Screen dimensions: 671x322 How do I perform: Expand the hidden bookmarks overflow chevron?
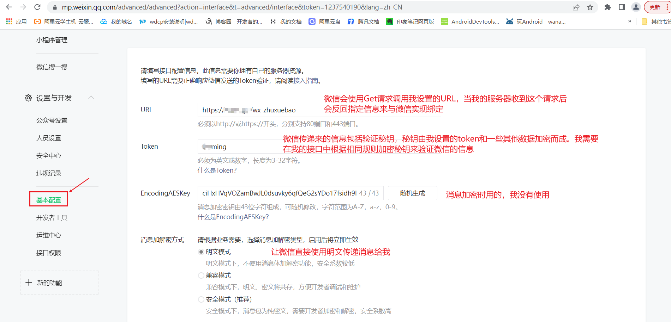click(x=630, y=21)
